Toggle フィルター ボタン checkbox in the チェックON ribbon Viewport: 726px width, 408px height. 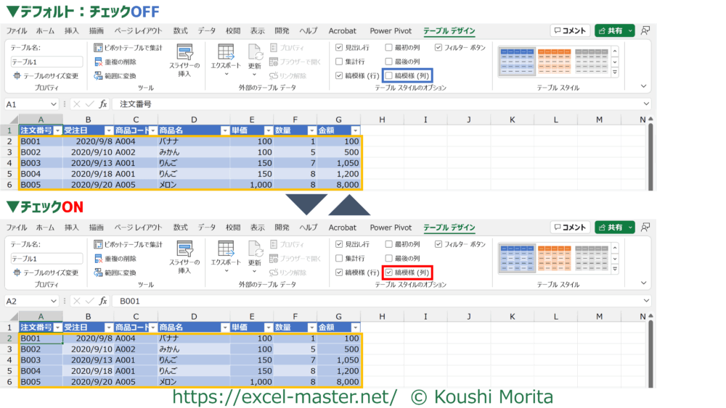[439, 244]
